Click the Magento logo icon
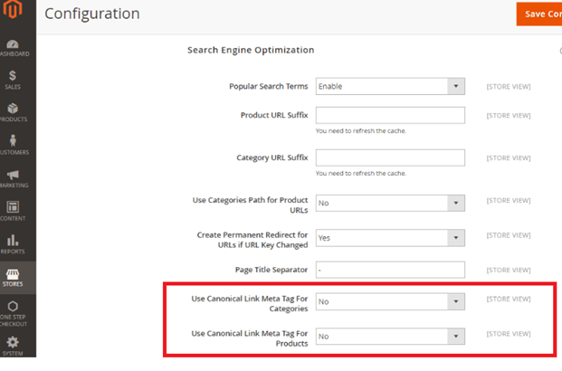Screen dimensions: 562x371 click(13, 9)
